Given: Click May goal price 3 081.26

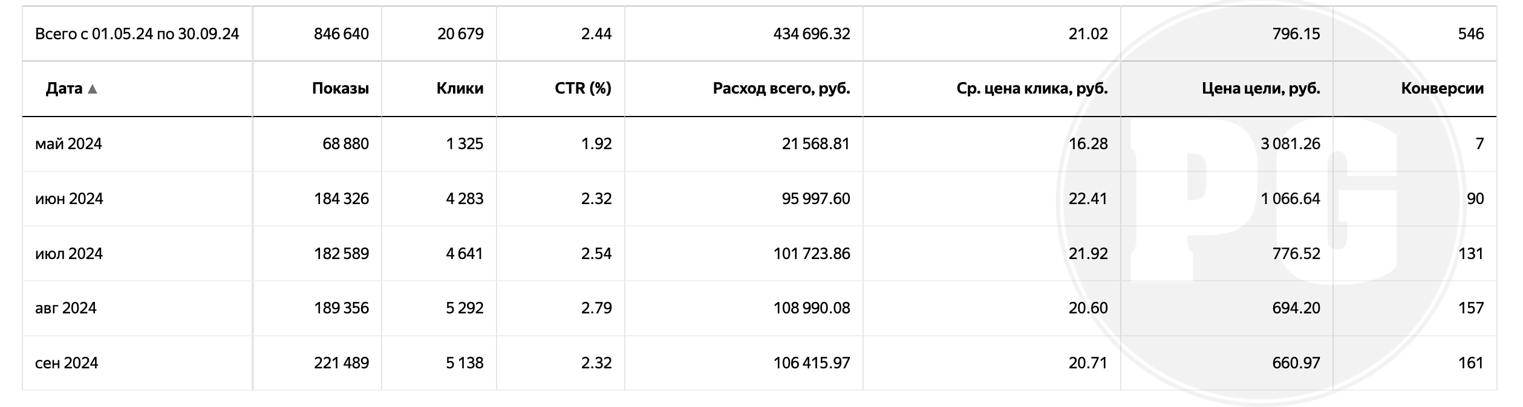Looking at the screenshot, I should [1291, 144].
